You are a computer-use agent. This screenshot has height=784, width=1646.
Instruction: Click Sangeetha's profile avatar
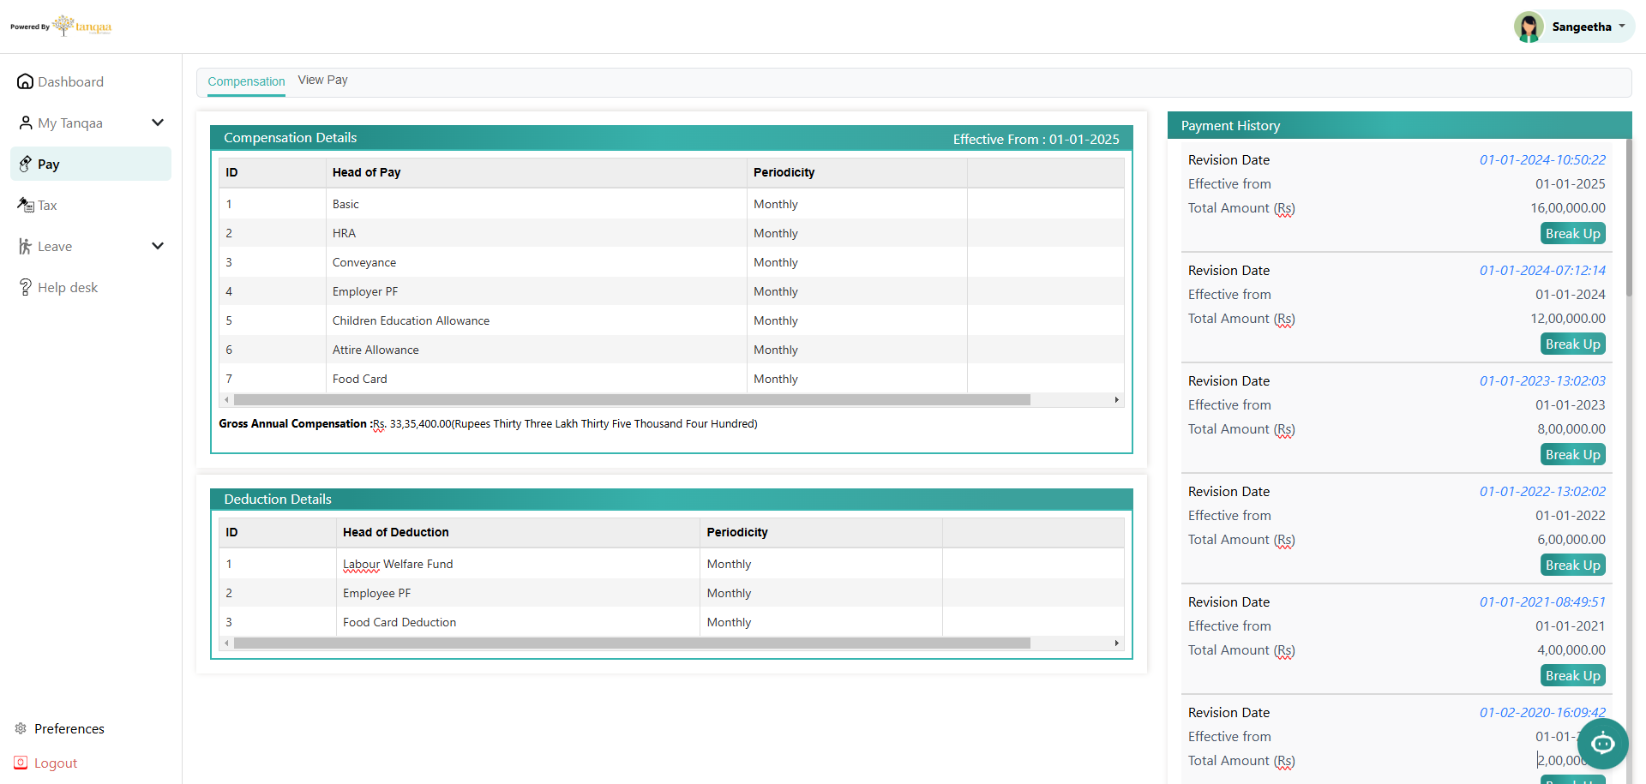pos(1529,27)
